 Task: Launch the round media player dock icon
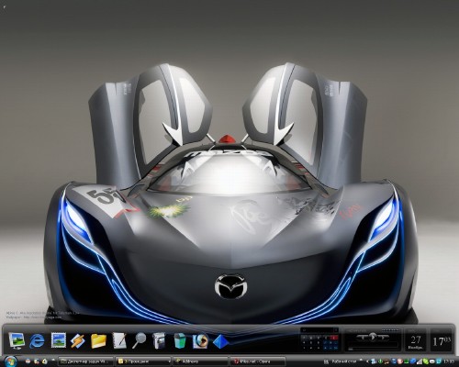point(200,340)
